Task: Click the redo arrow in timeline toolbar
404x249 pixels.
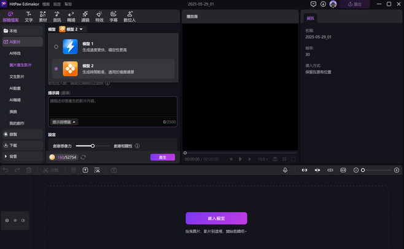Action: click(x=17, y=170)
